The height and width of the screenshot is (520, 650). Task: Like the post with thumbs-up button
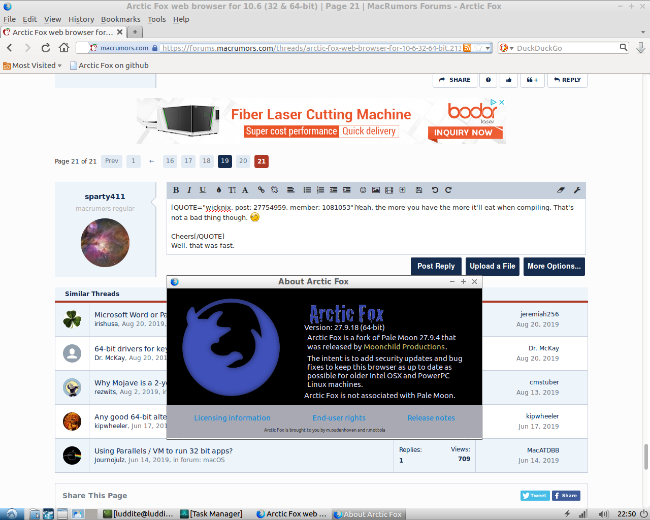pyautogui.click(x=509, y=80)
